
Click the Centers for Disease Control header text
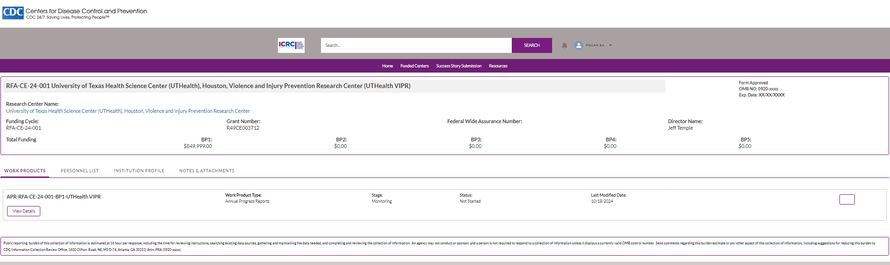point(86,11)
